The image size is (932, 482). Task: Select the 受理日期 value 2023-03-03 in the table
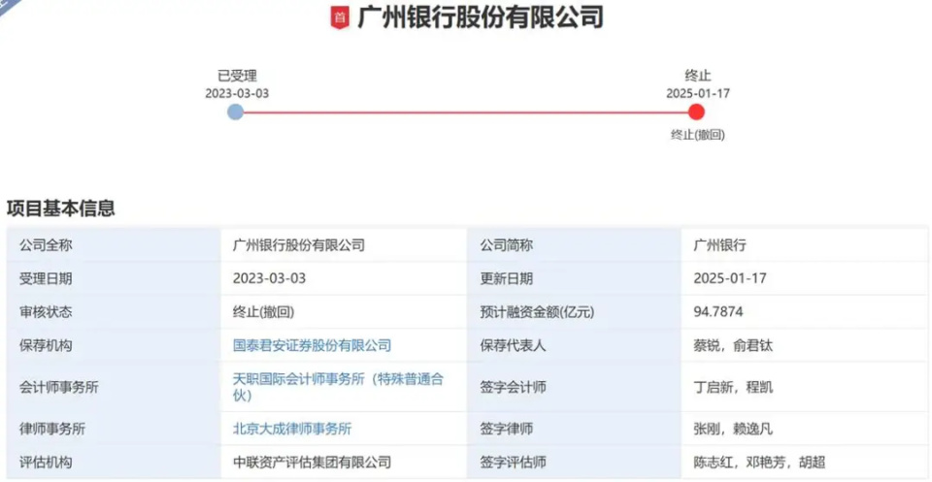click(x=269, y=278)
